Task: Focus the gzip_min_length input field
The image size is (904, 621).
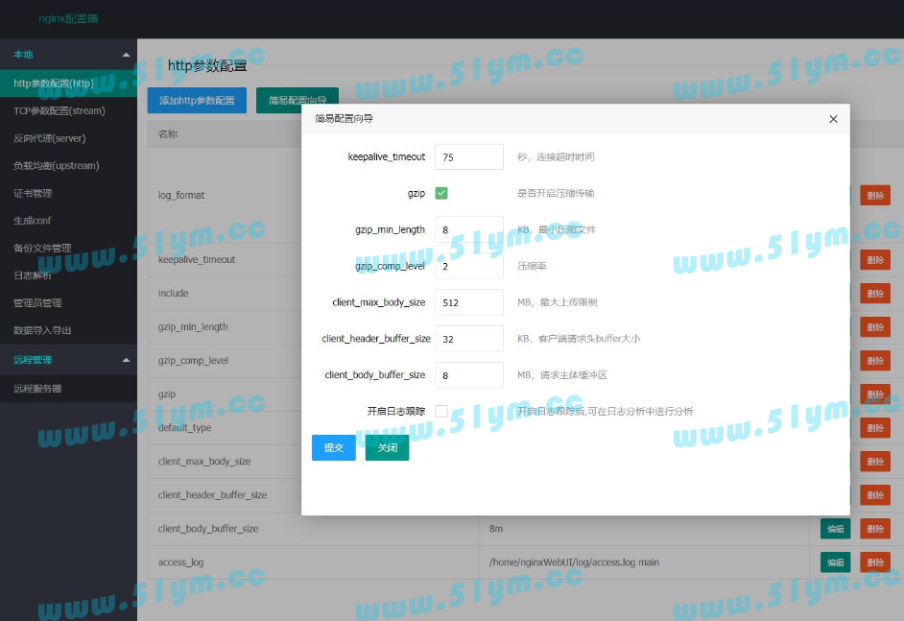Action: tap(469, 229)
